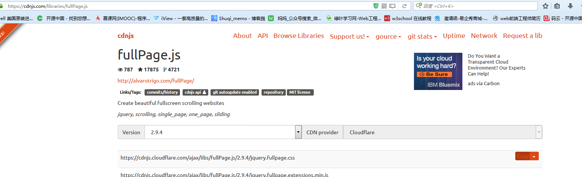
Task: Open the 开源中国 bookmark
Action: 64,18
